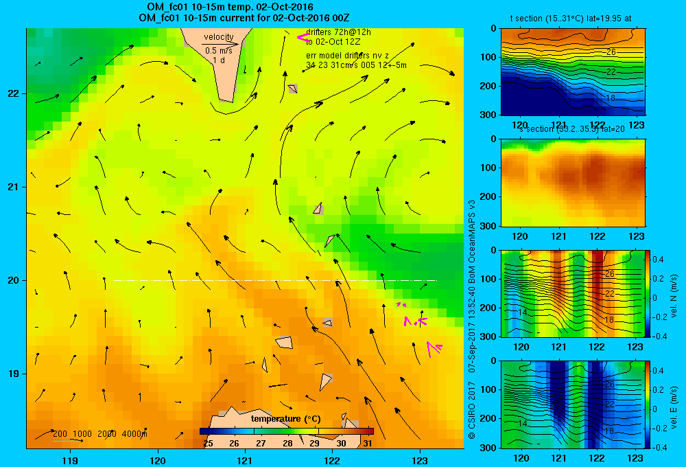Click the 'vel. E (m/s)' colorbar label

pos(674,407)
